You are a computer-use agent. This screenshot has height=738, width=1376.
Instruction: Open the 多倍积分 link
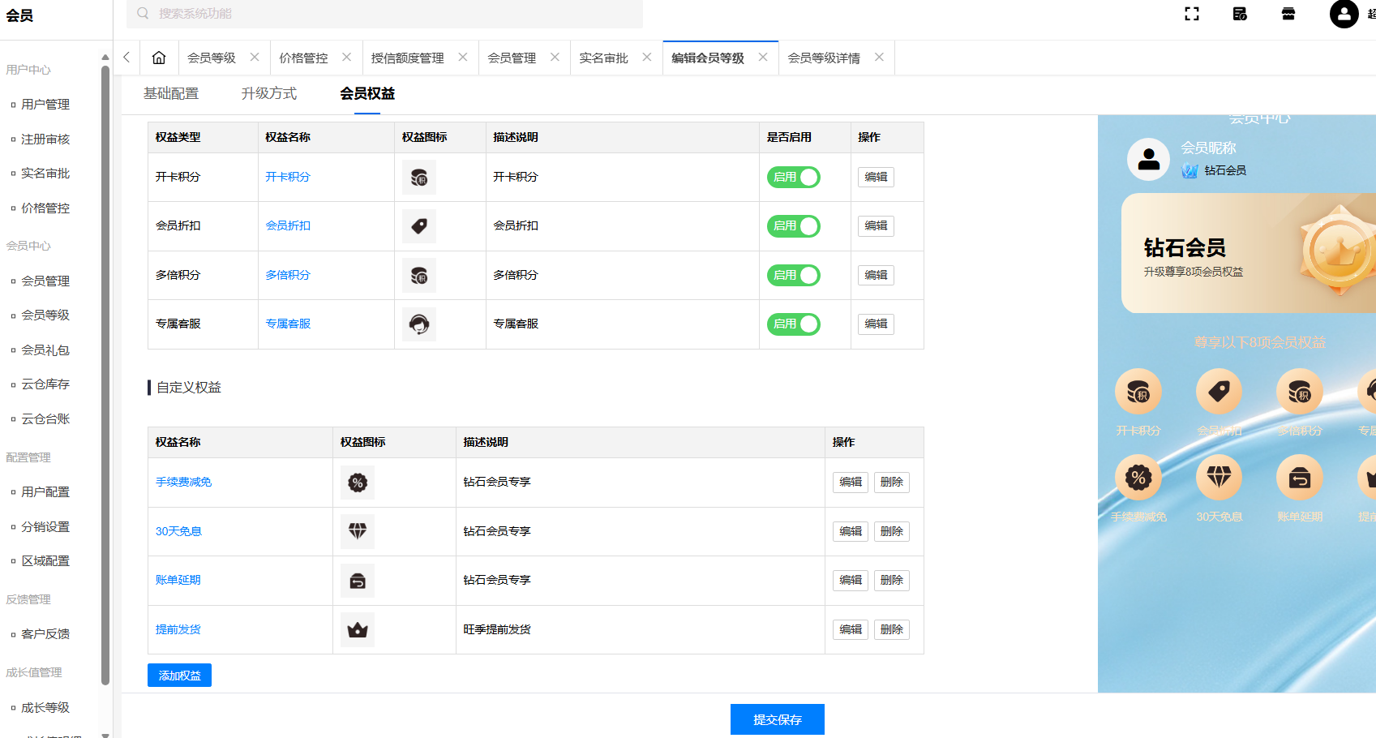[288, 275]
